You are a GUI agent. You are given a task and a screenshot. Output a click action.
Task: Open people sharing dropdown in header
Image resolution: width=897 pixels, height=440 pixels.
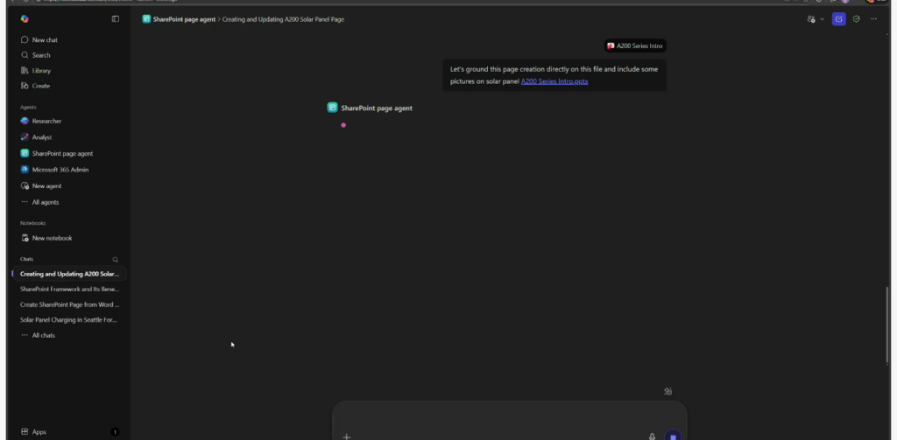pyautogui.click(x=816, y=19)
